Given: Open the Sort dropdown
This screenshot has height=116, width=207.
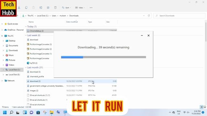Looking at the screenshot, I should [x=66, y=8].
